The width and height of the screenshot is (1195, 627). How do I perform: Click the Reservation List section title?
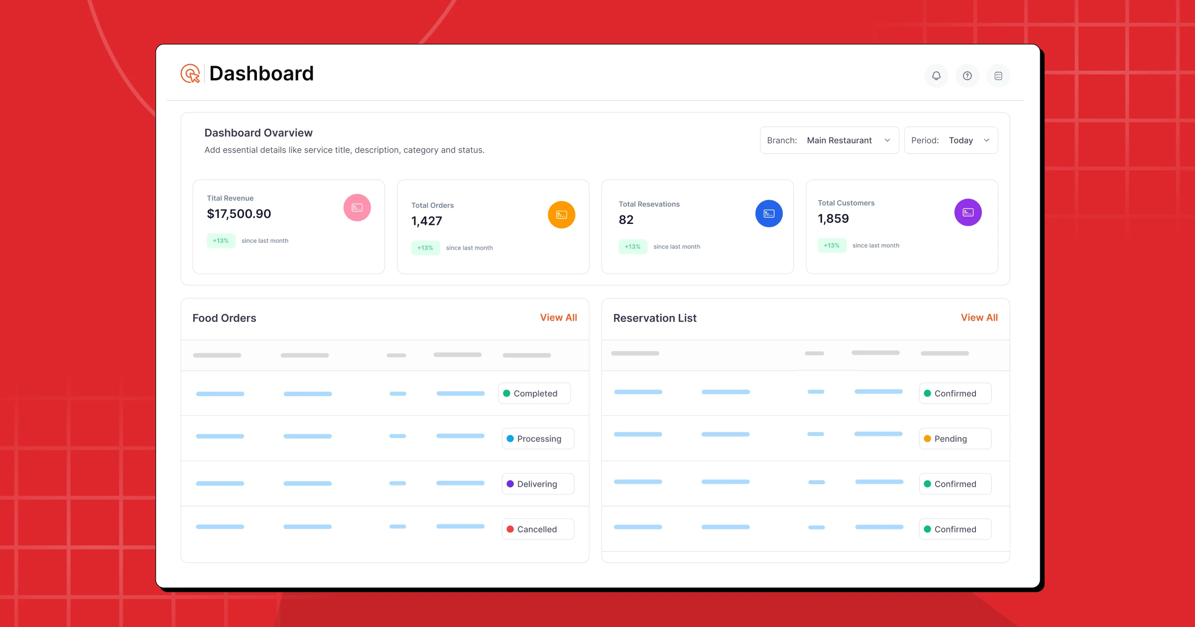[655, 318]
